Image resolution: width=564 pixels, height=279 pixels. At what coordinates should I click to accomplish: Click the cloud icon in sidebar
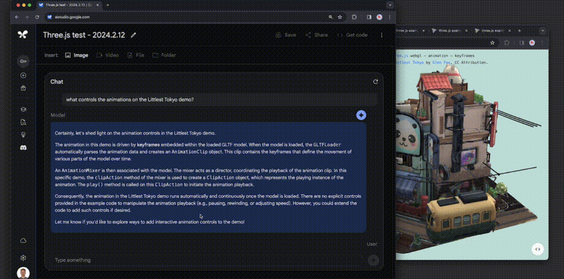tap(23, 241)
